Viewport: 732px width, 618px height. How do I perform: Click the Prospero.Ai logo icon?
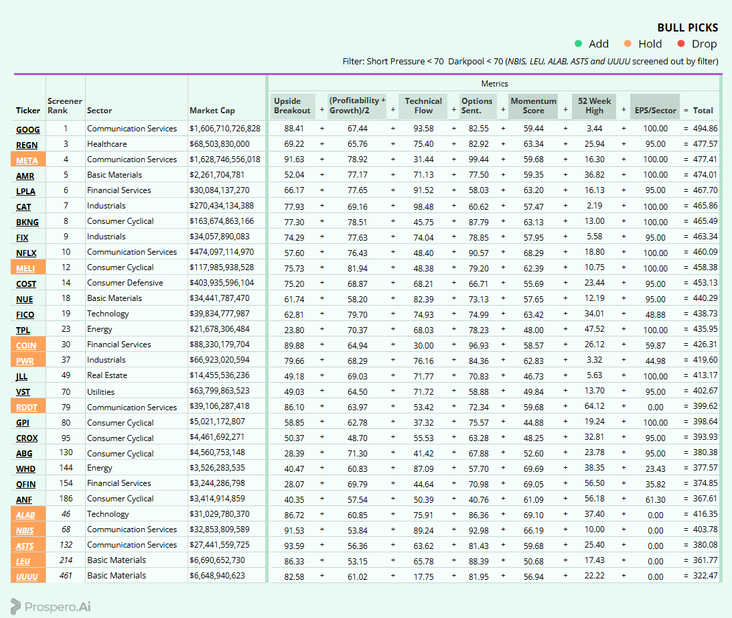coord(15,607)
